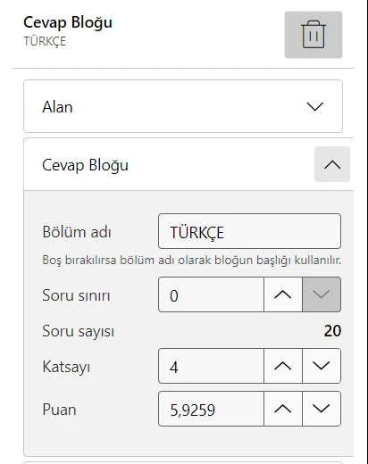368x464 pixels.
Task: Decrease the Katsayı value
Action: coord(322,366)
